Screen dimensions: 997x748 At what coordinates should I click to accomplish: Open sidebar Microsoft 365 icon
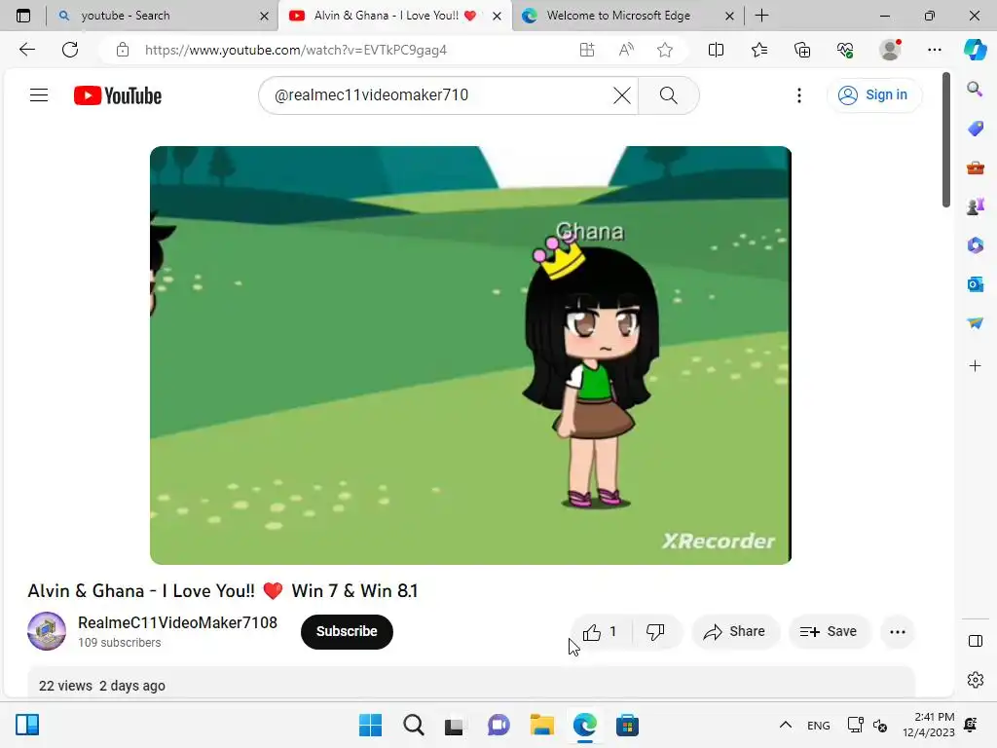tap(976, 244)
